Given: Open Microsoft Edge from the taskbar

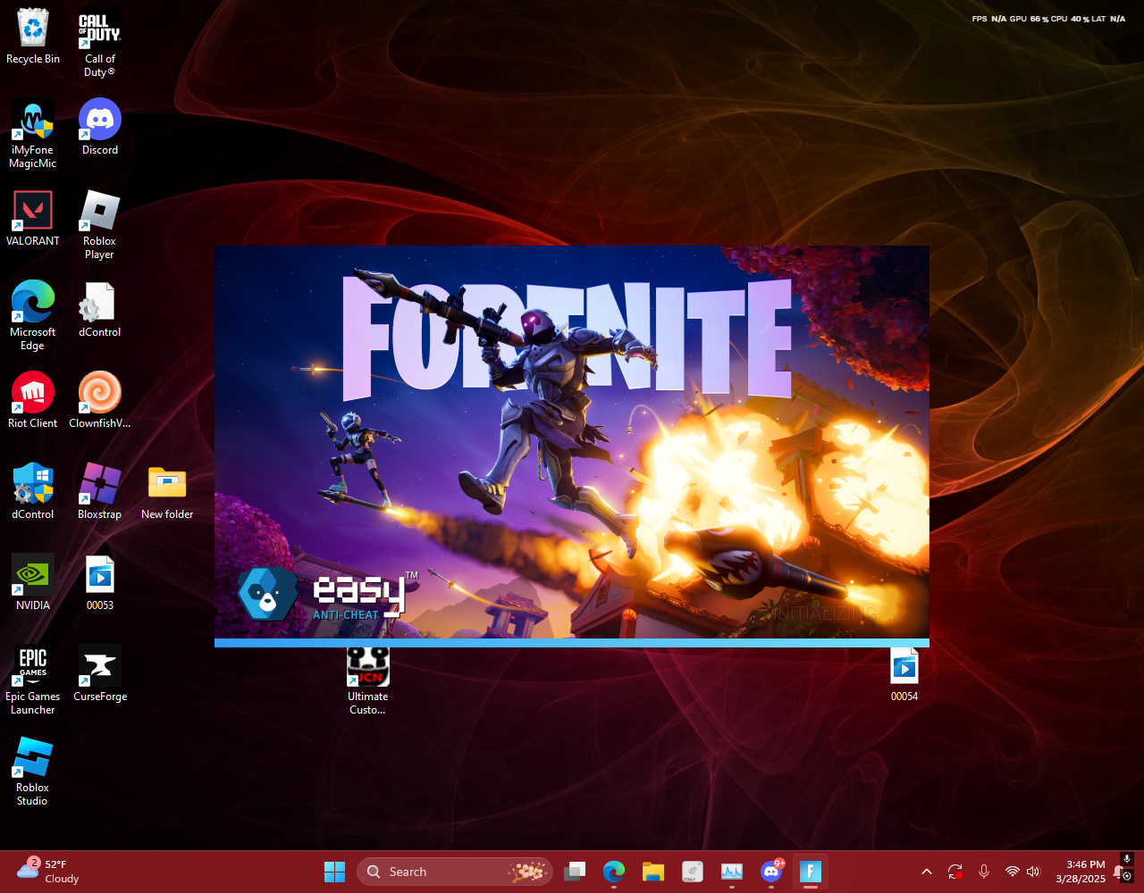Looking at the screenshot, I should [614, 872].
